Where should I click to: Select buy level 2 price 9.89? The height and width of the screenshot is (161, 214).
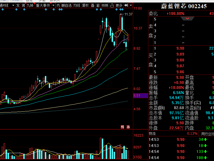pos(180,54)
